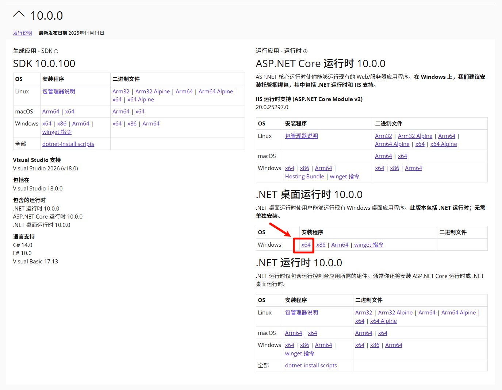The height and width of the screenshot is (390, 502).
Task: Download SDK Windows x86 installer
Action: pyautogui.click(x=62, y=124)
